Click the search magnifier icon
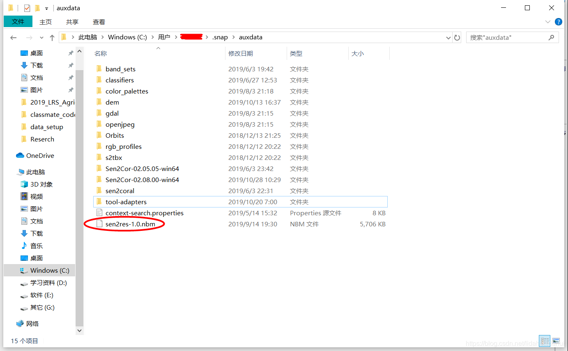This screenshot has width=568, height=351. tap(551, 37)
